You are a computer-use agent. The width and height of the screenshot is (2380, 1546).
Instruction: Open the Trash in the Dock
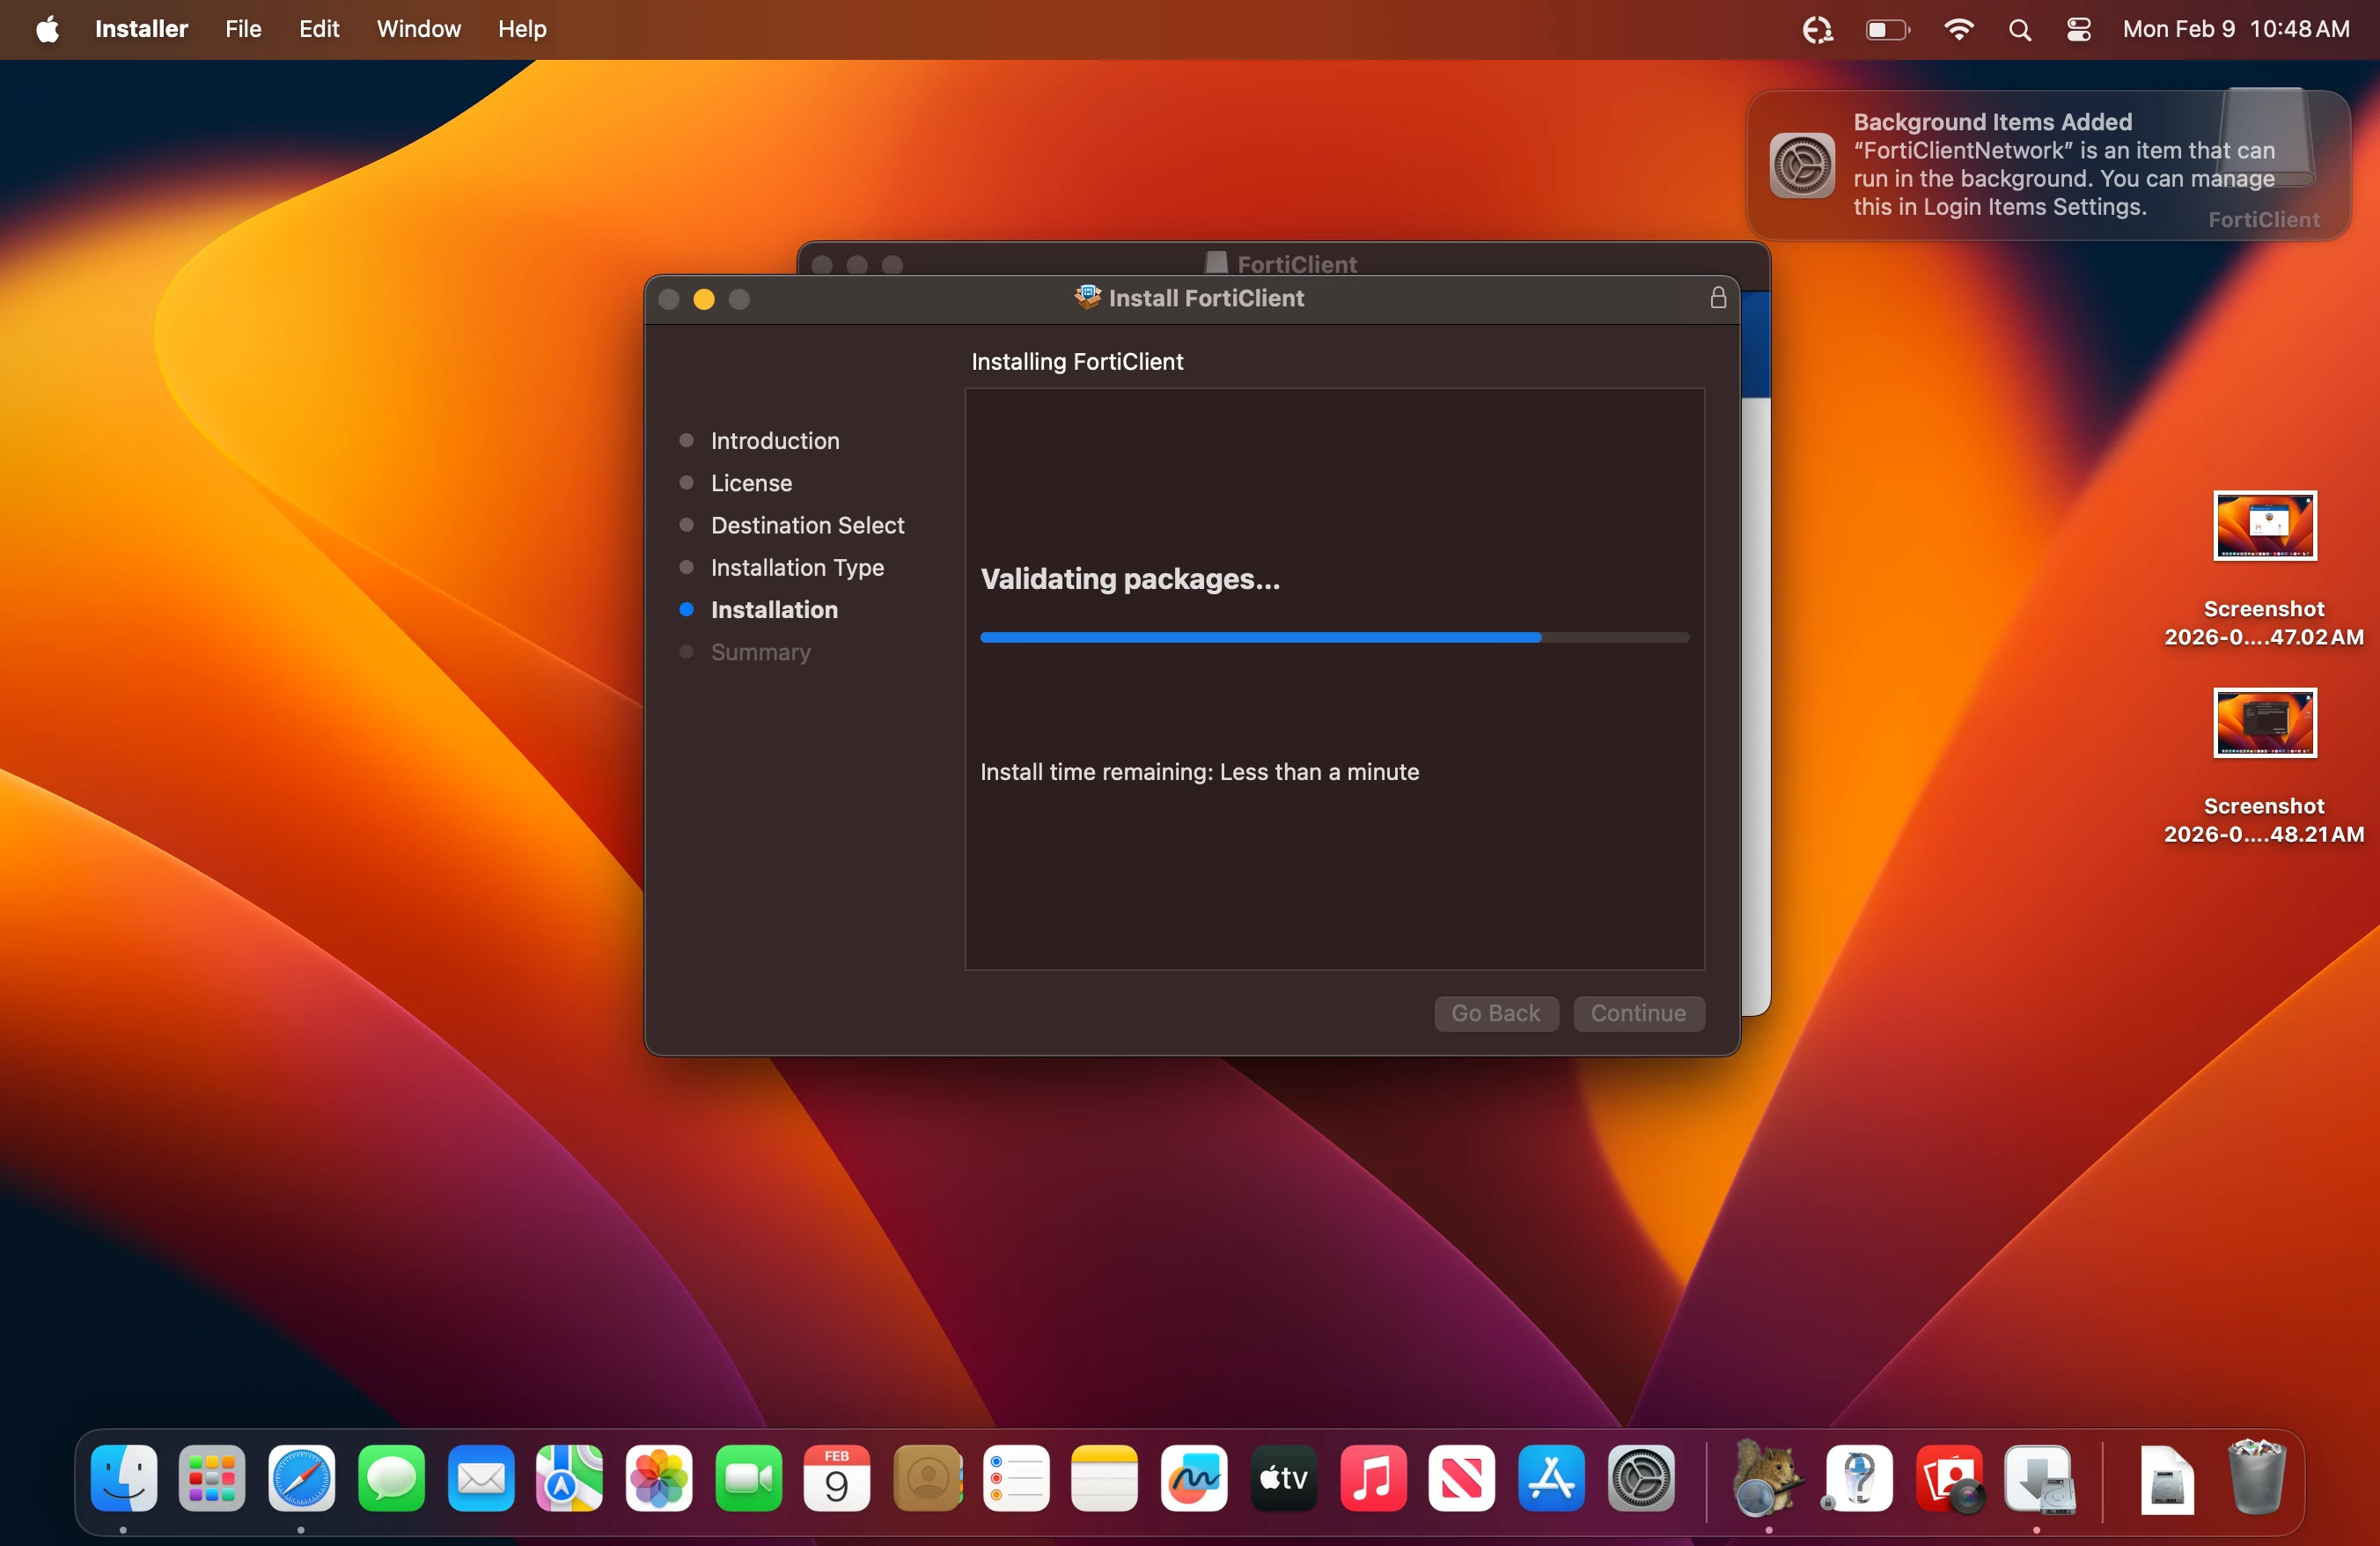pos(2257,1478)
